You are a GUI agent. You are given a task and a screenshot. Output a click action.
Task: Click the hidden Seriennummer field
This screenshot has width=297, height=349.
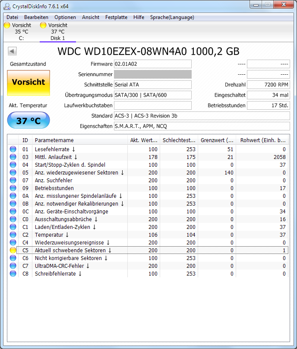point(153,74)
